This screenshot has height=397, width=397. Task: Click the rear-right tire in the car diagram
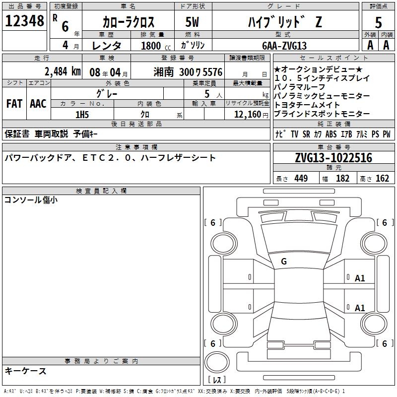(x=374, y=324)
